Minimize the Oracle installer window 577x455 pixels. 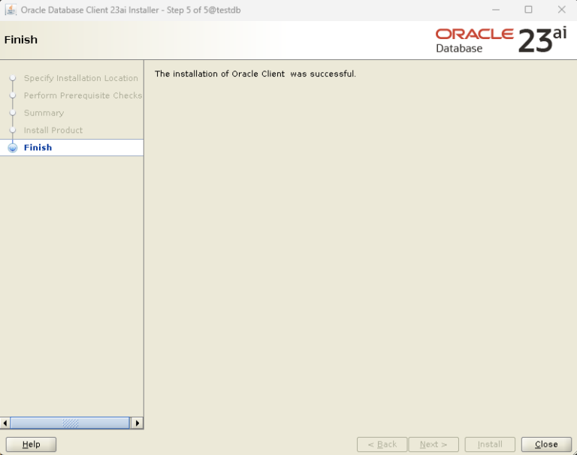click(496, 10)
